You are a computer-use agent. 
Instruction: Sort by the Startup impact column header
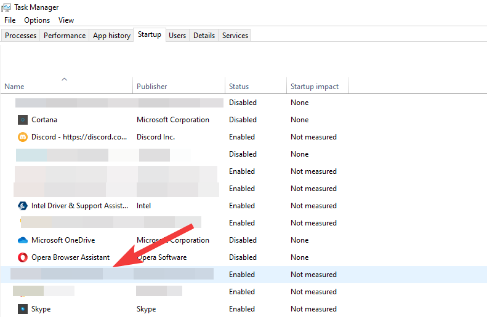coord(315,87)
